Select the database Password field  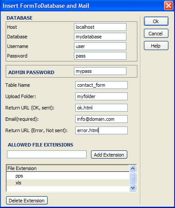pos(100,56)
